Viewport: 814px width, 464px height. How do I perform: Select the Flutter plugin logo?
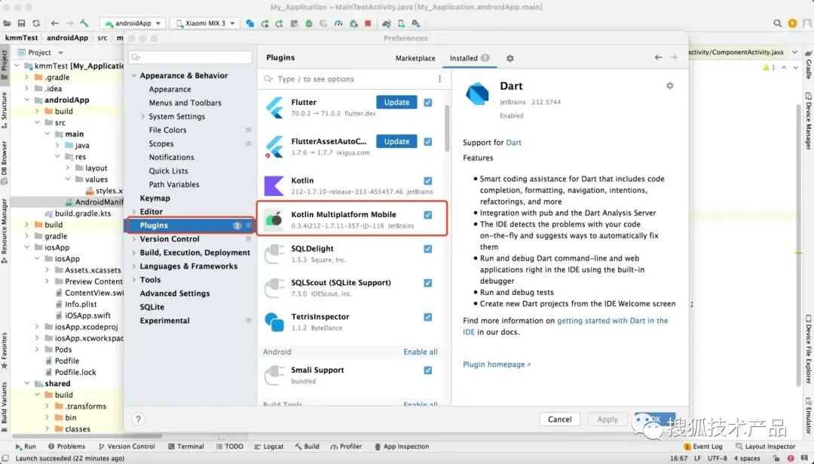point(274,108)
